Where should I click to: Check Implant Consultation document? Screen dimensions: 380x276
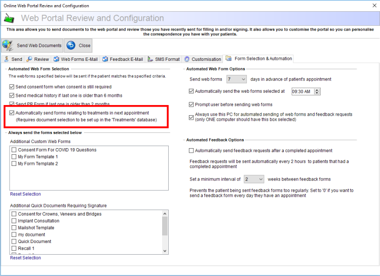tap(14, 221)
